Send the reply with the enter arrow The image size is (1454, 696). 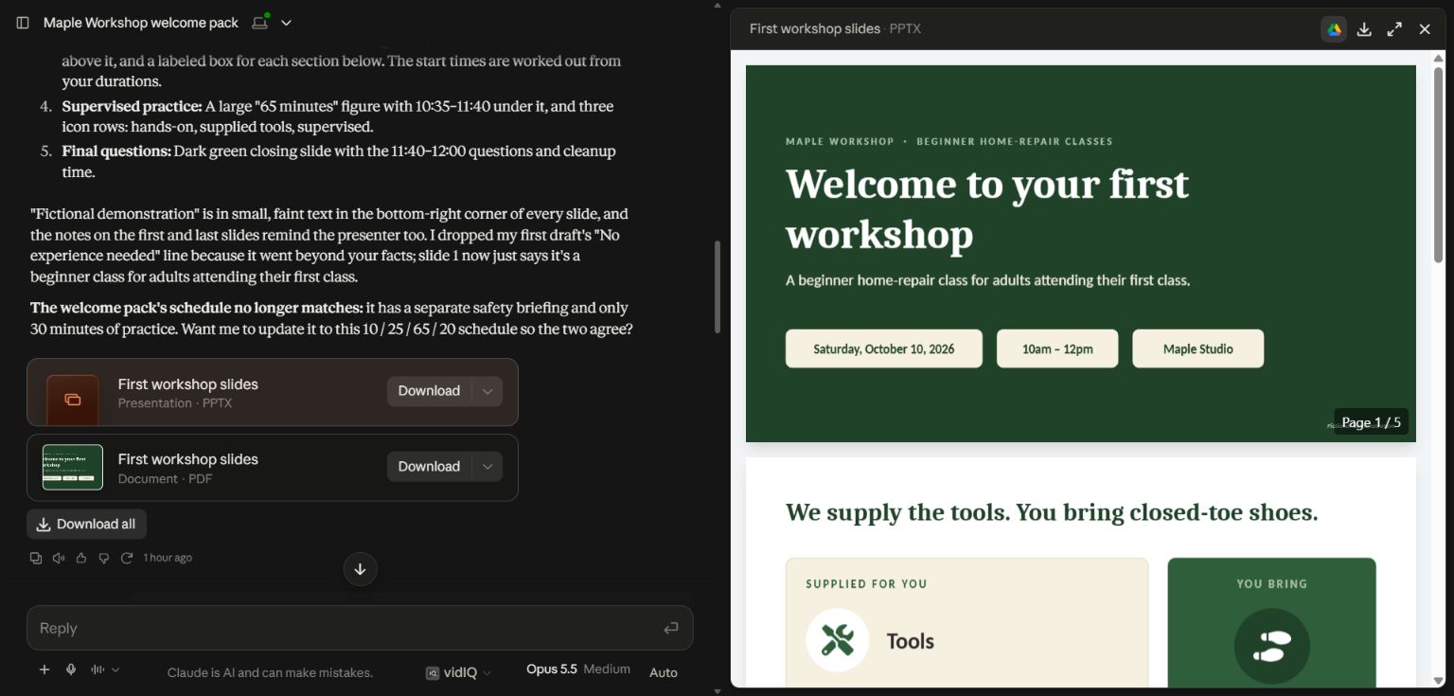click(671, 628)
